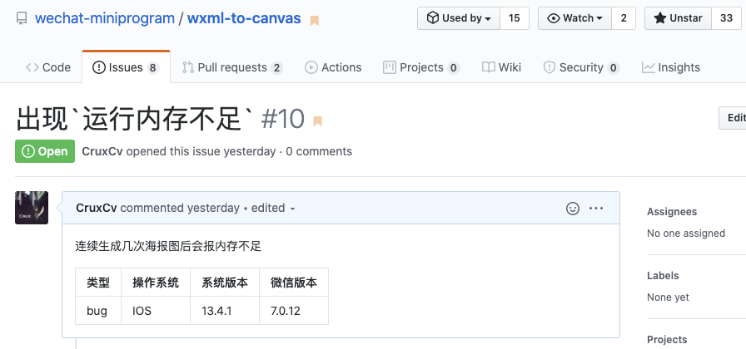746x349 pixels.
Task: Click the bookmark icon beside issue #10
Action: pyautogui.click(x=317, y=121)
